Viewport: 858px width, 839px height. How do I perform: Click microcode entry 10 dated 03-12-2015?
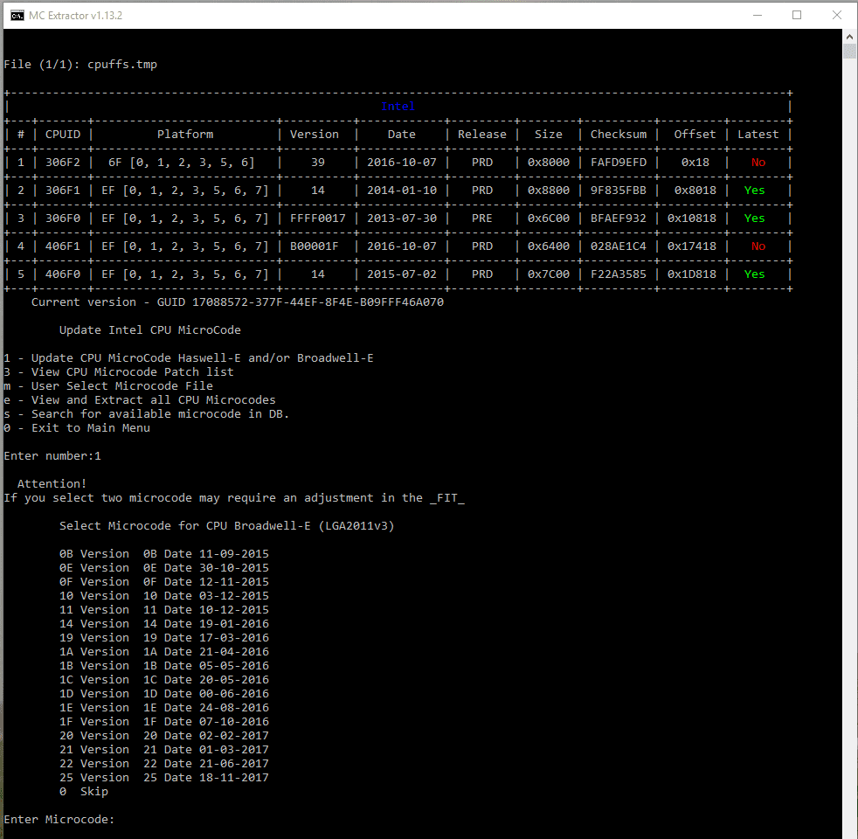[x=164, y=596]
